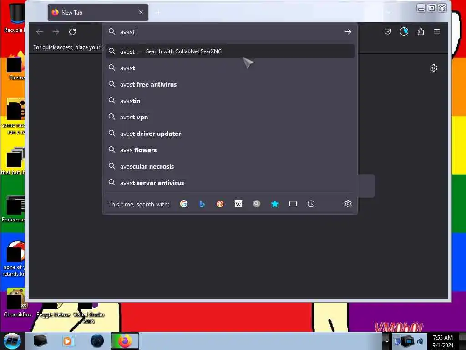Go back using the back arrow
The width and height of the screenshot is (466, 350).
(x=40, y=32)
